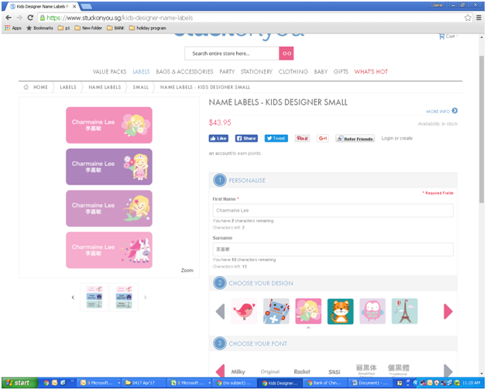This screenshot has height=390, width=487.
Task: Open the GIFTS menu
Action: click(341, 72)
